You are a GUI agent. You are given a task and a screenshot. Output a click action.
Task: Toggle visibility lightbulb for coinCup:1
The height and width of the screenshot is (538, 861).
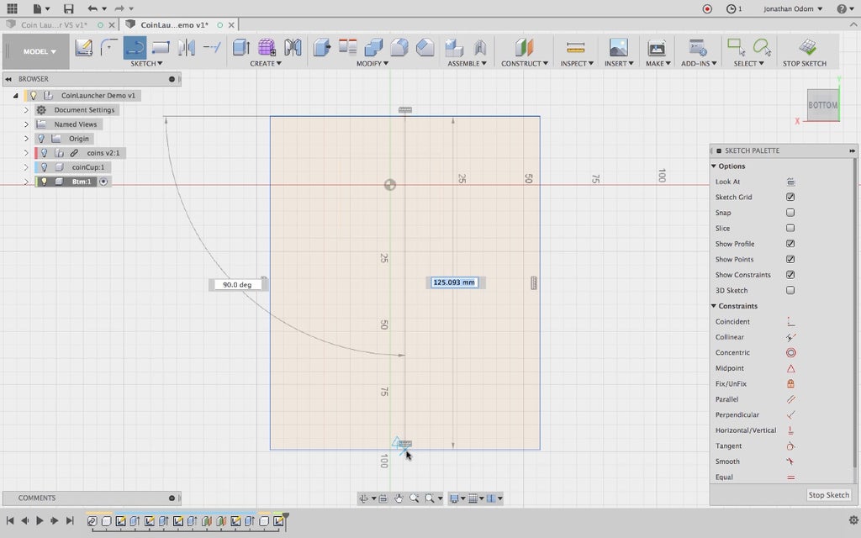(x=44, y=167)
